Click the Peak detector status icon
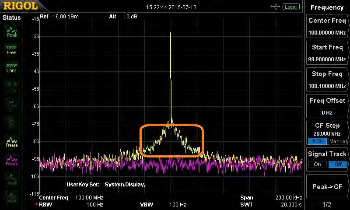Image resolution: width=350 pixels, height=210 pixels. point(12,32)
